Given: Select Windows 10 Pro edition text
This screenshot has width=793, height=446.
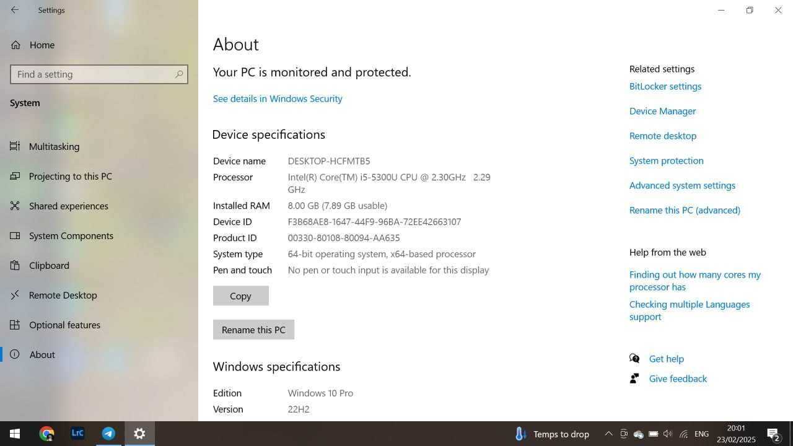Looking at the screenshot, I should pyautogui.click(x=320, y=393).
